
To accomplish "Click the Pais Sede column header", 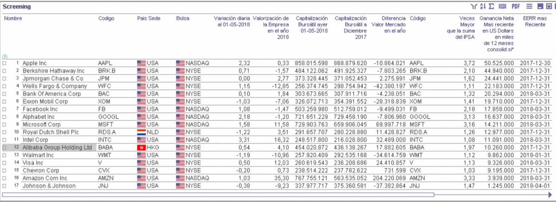I will point(148,18).
